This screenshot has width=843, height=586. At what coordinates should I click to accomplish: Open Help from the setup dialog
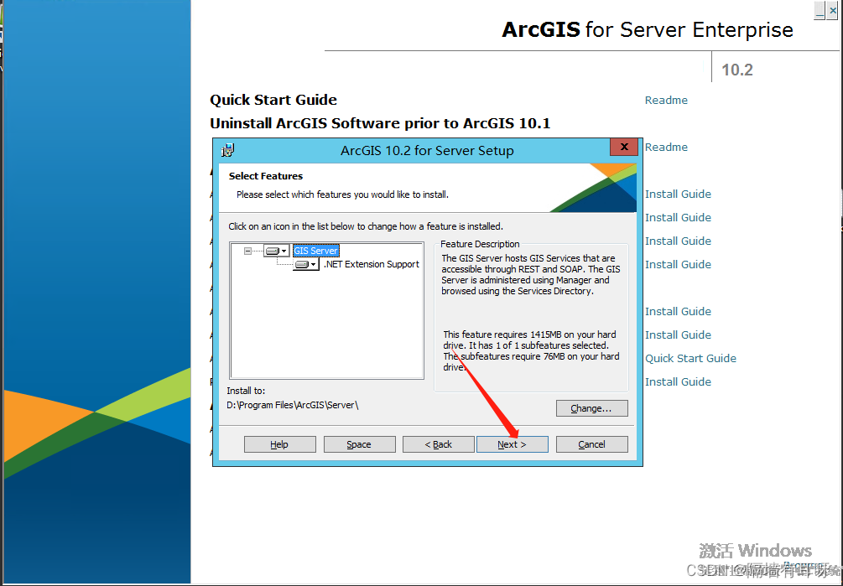point(279,443)
